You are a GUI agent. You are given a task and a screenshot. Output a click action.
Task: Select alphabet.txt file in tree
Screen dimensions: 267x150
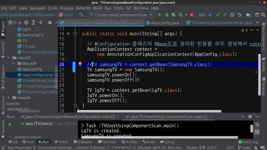coord(18,109)
